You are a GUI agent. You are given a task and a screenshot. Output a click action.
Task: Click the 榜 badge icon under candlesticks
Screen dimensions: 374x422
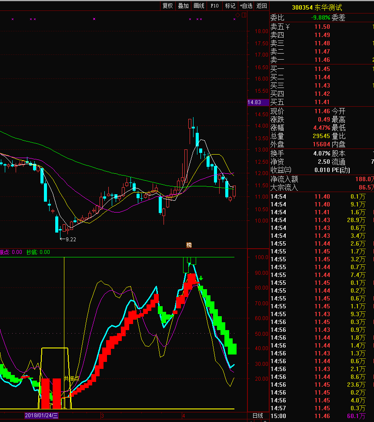(189, 245)
